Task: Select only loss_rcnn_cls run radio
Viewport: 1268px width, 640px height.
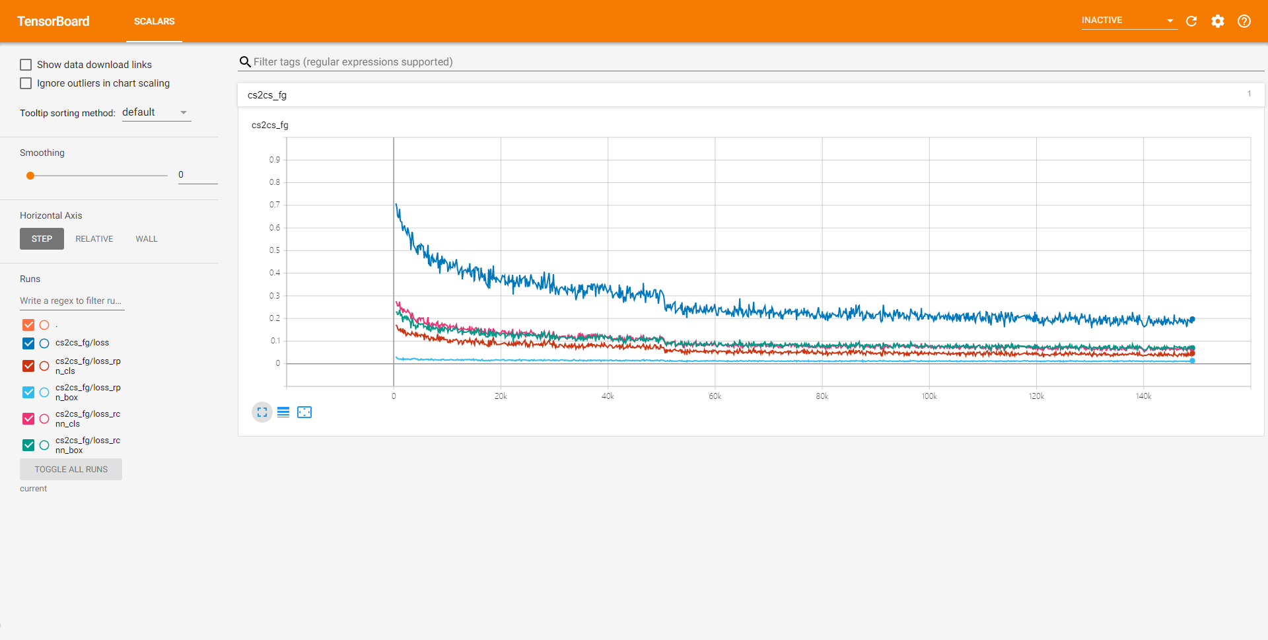Action: pos(44,419)
